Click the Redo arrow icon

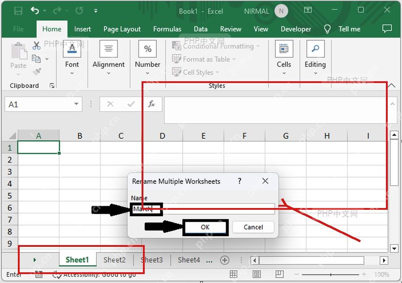pyautogui.click(x=57, y=11)
